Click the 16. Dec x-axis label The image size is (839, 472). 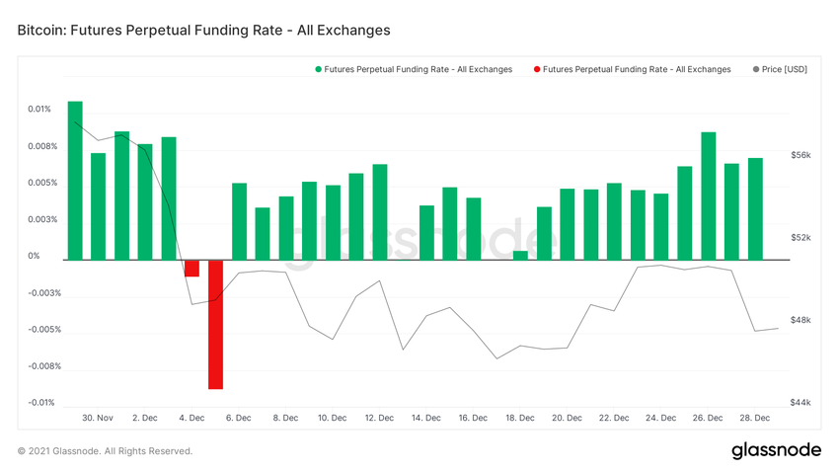click(x=473, y=418)
